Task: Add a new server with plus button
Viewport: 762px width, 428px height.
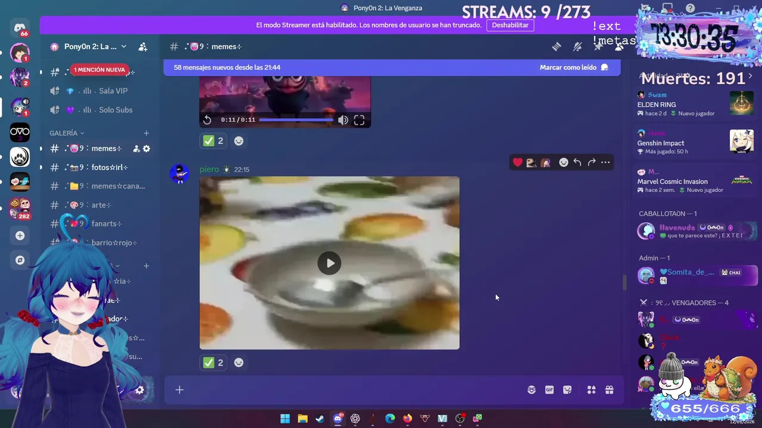Action: (20, 235)
